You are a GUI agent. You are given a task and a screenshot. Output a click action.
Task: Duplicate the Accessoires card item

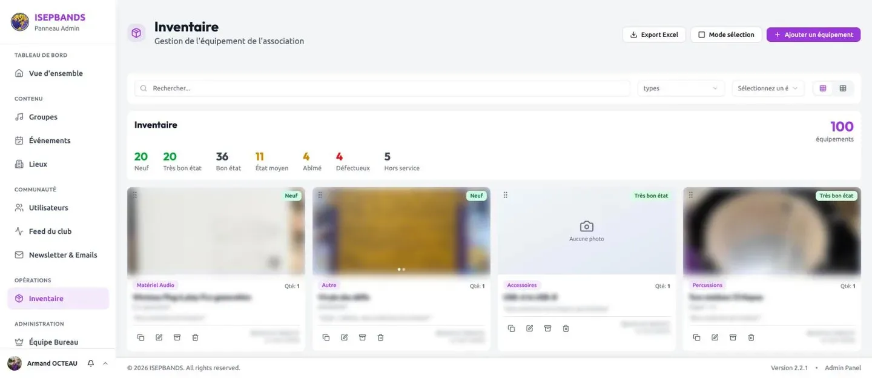click(x=511, y=328)
